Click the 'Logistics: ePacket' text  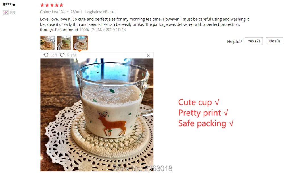tap(101, 12)
